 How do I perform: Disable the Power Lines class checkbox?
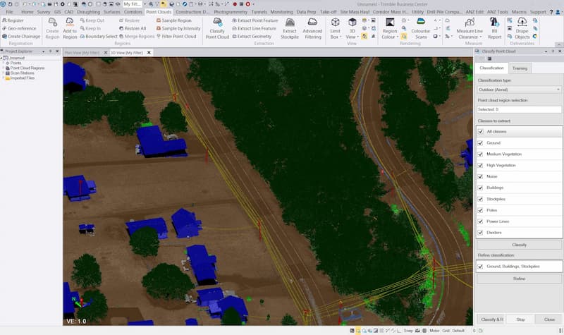(x=480, y=221)
